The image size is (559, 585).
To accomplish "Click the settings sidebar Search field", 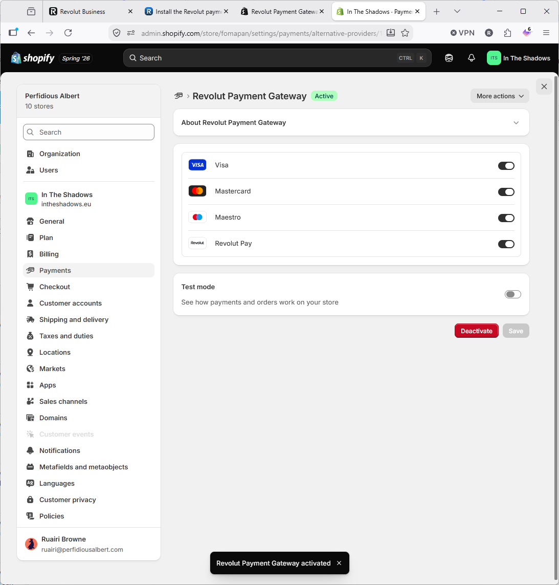I will [x=89, y=132].
